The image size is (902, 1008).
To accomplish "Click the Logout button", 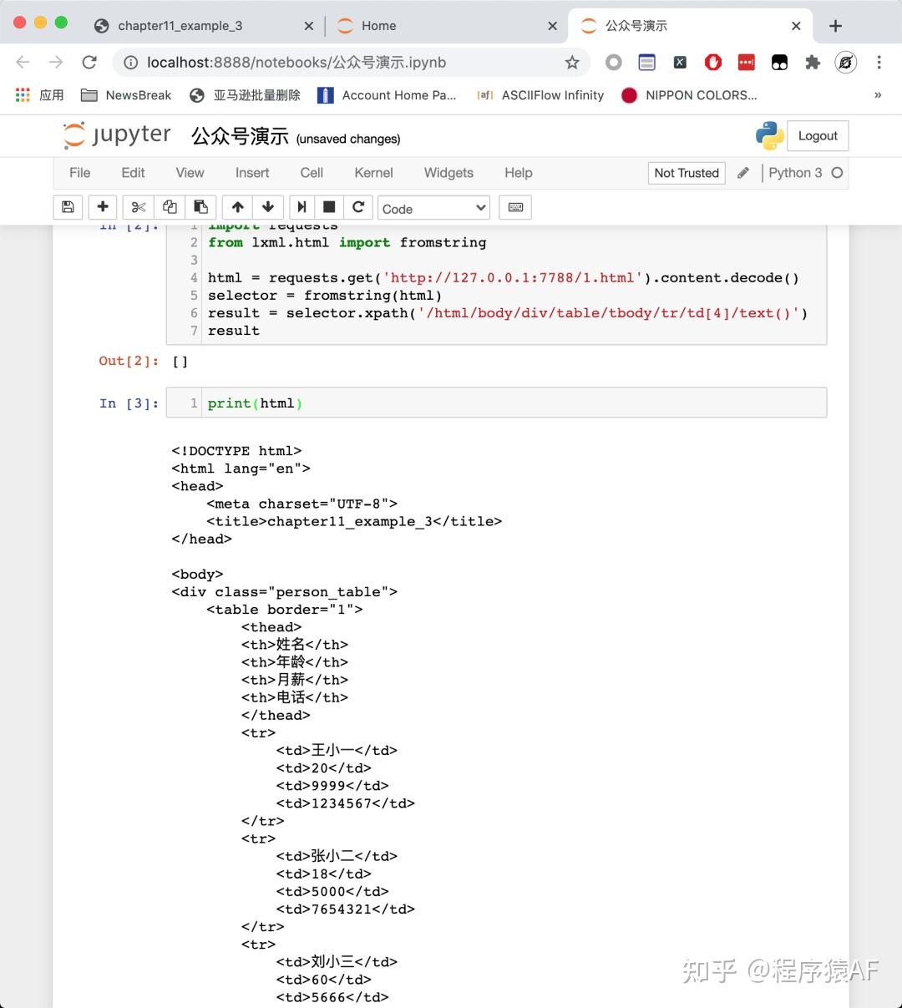I will click(x=817, y=135).
